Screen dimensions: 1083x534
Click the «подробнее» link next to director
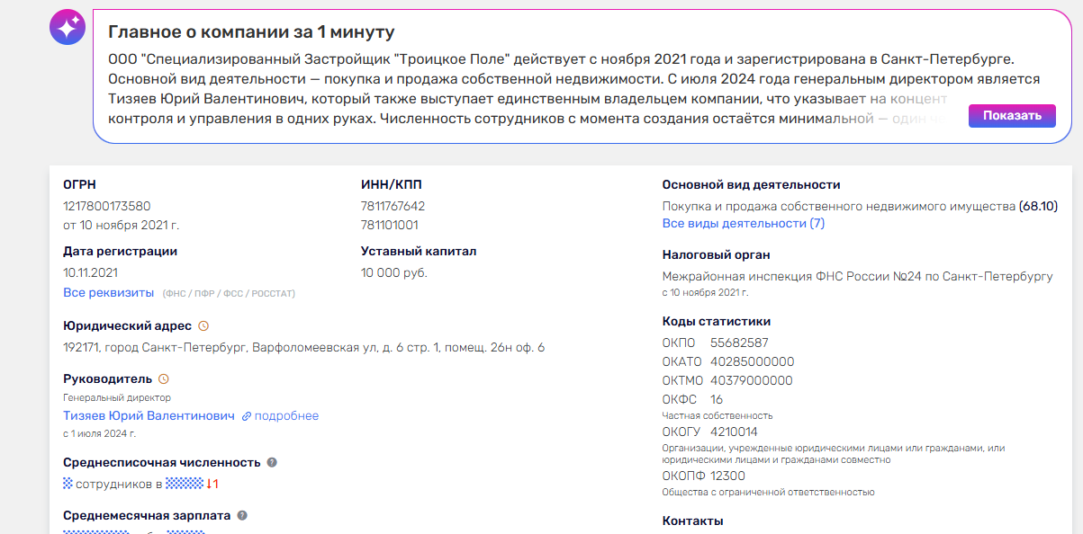(x=286, y=416)
